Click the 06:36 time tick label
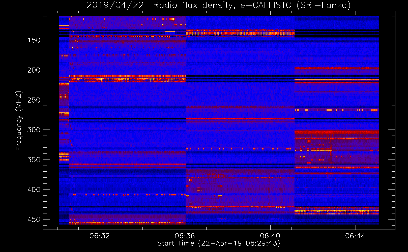The width and height of the screenshot is (408, 252). [185, 236]
